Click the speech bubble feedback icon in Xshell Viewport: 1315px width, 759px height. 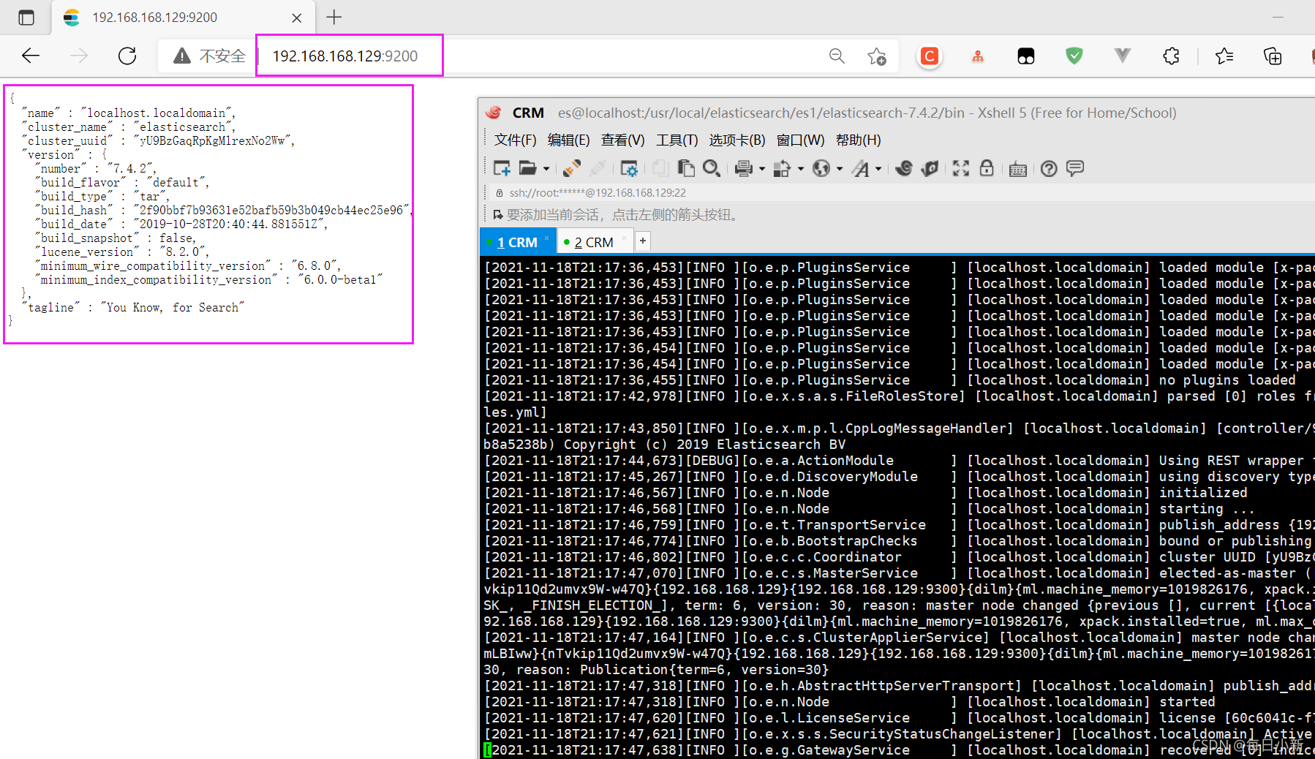click(1074, 168)
